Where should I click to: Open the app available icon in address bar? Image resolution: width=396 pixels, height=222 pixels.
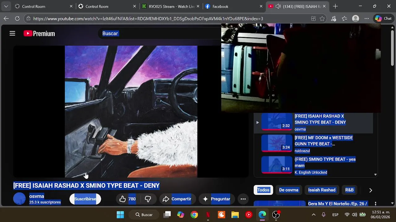(x=313, y=18)
